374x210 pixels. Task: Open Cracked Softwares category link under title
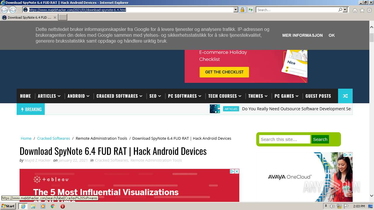click(111, 160)
